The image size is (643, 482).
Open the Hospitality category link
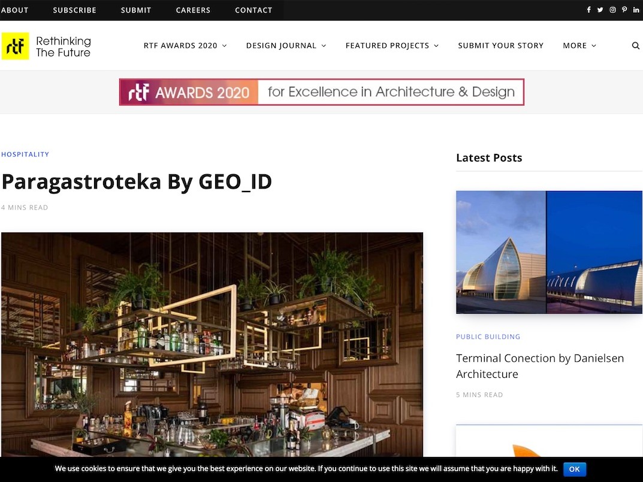[25, 154]
